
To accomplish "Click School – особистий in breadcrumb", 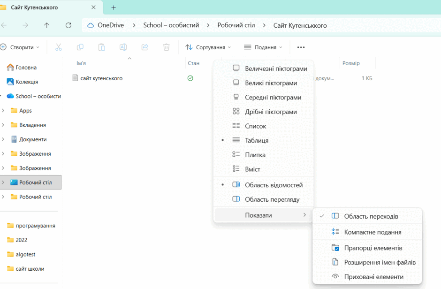I will point(171,25).
